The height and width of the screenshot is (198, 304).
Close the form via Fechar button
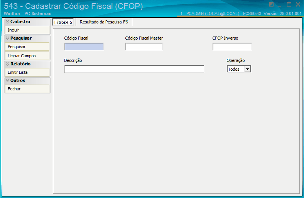[x=27, y=89]
